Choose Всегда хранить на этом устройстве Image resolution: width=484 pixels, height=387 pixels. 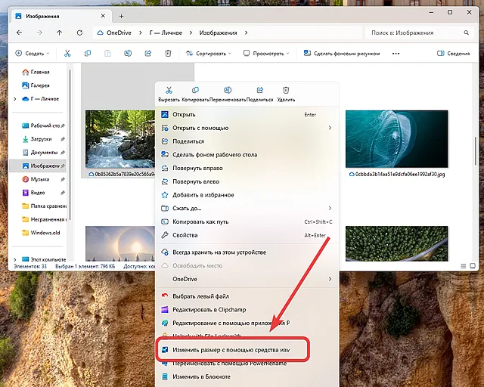247,252
